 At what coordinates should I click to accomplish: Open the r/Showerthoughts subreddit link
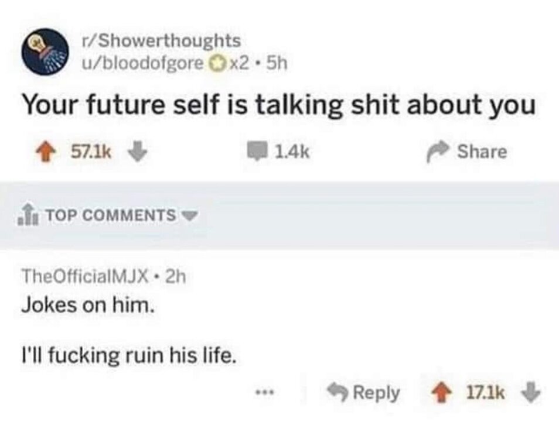coord(161,42)
